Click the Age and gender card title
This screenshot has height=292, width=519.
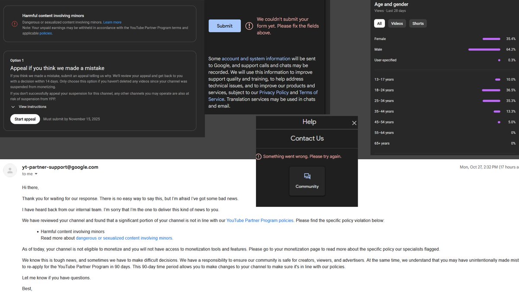click(391, 4)
